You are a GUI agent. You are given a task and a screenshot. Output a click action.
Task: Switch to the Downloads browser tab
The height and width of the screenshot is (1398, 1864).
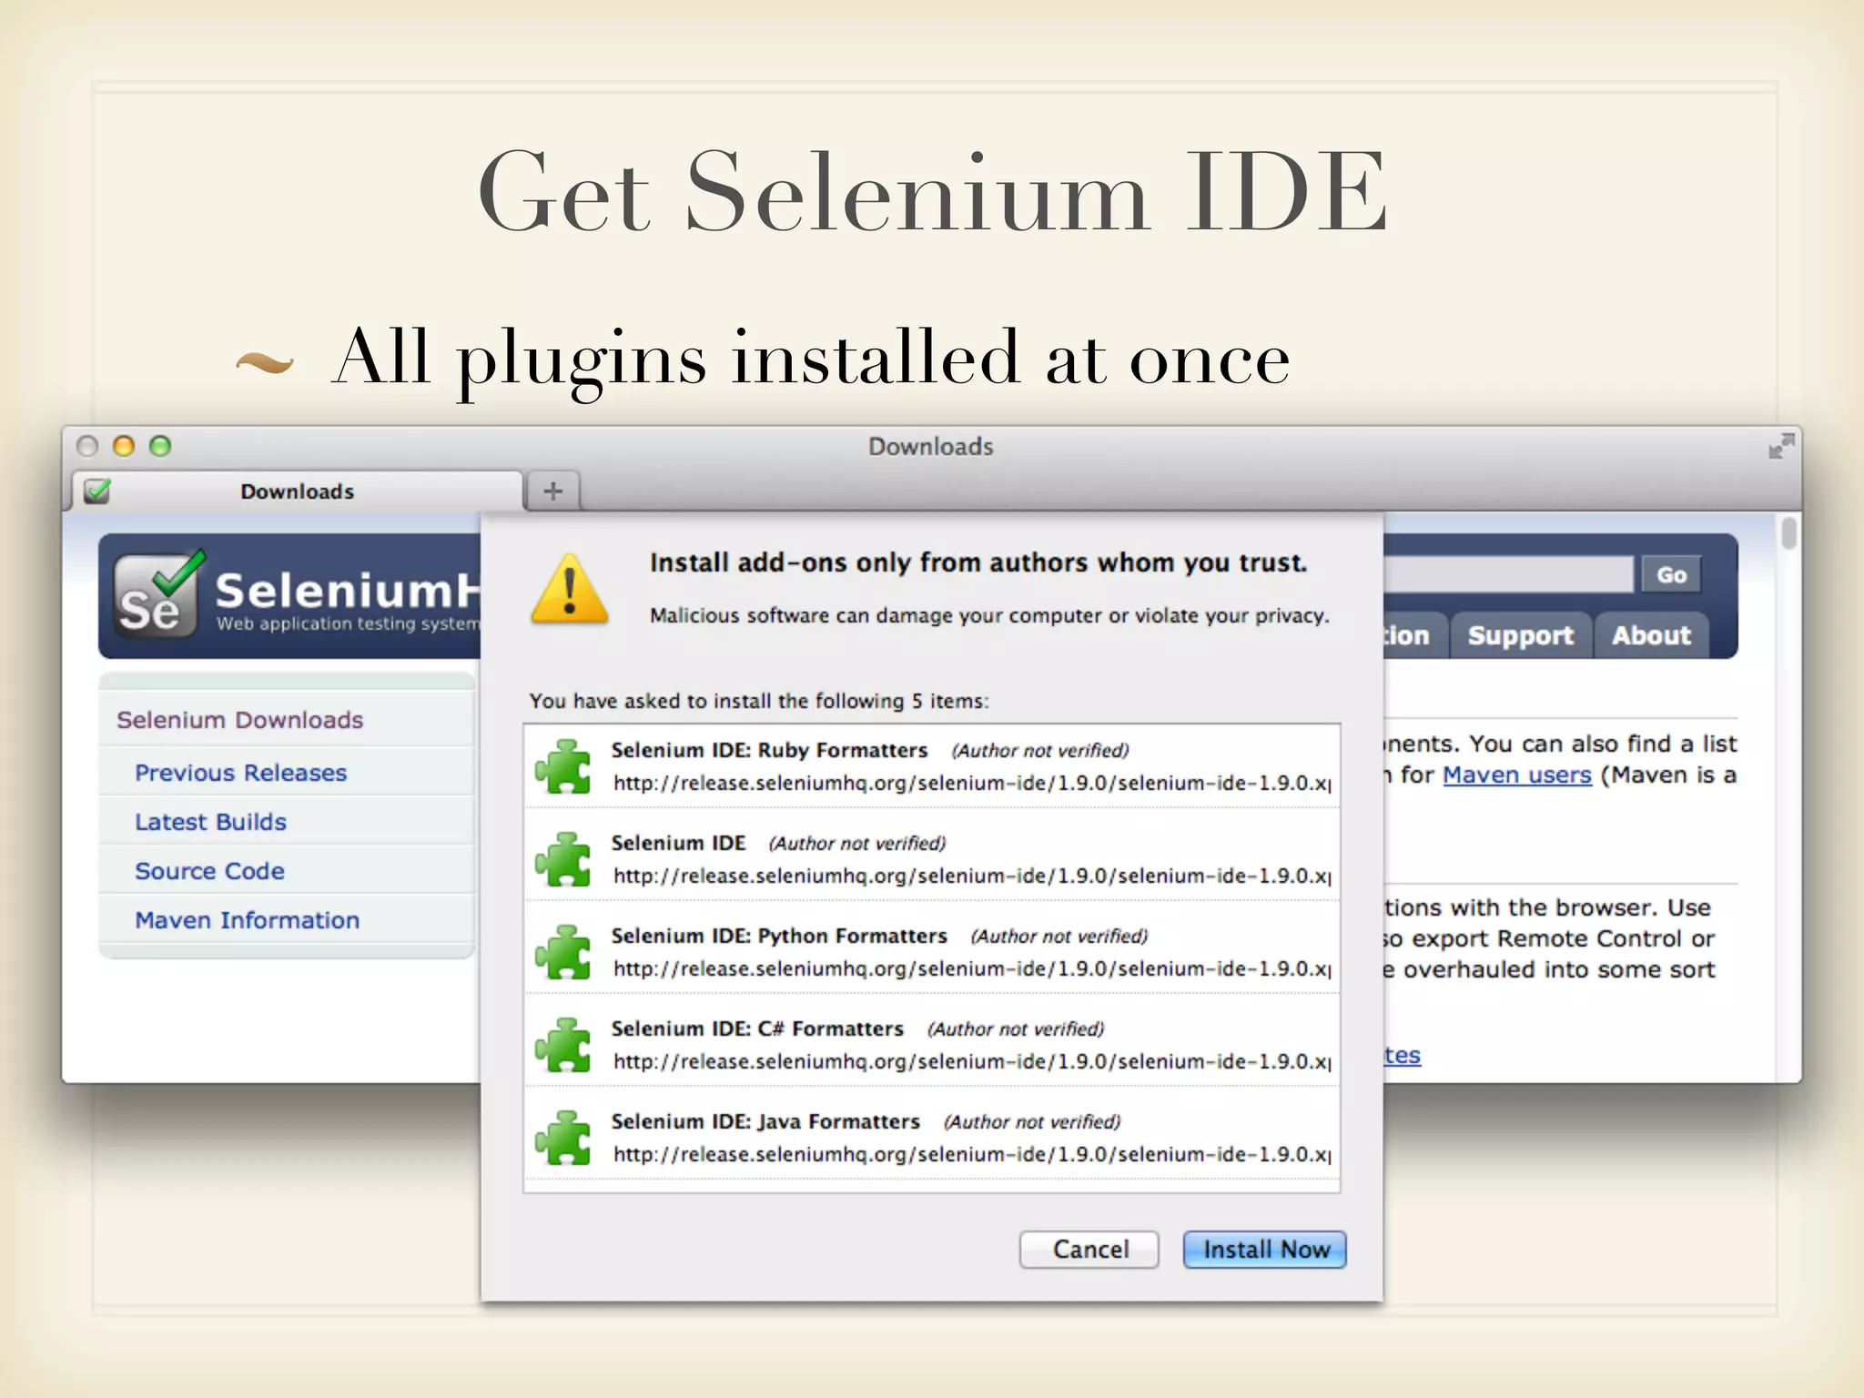point(298,491)
